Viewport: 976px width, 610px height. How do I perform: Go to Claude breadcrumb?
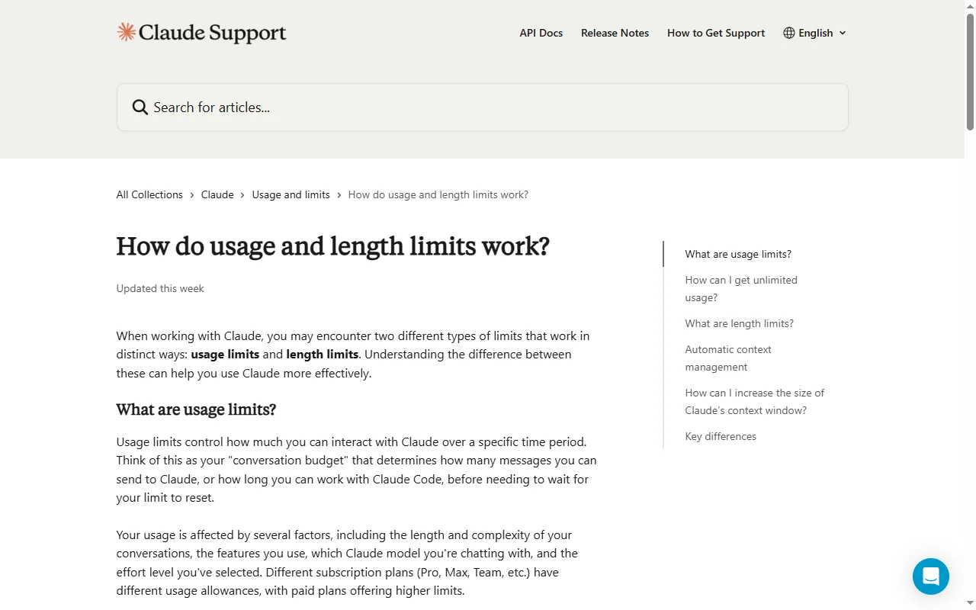(217, 194)
